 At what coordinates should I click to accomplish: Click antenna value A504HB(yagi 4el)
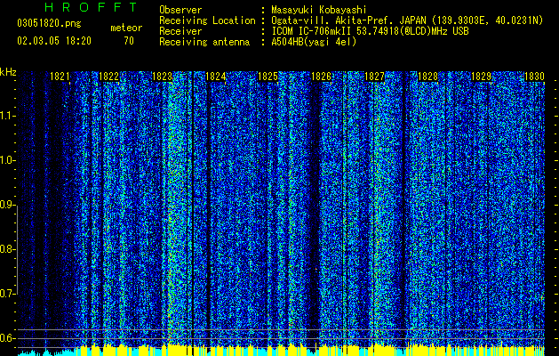[x=314, y=42]
